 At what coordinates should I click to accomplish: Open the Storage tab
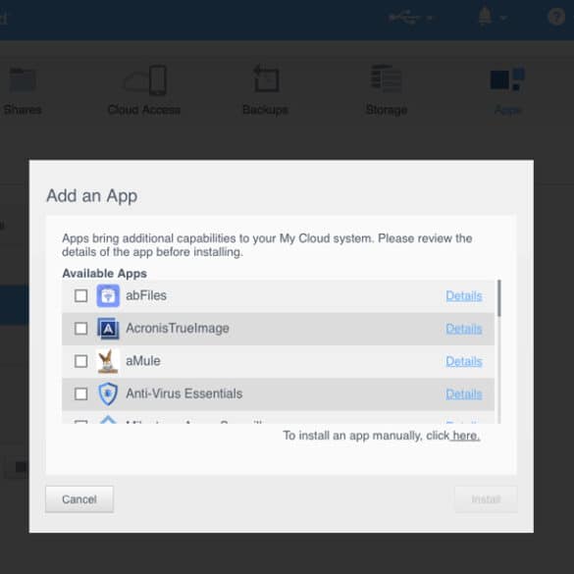(x=387, y=90)
